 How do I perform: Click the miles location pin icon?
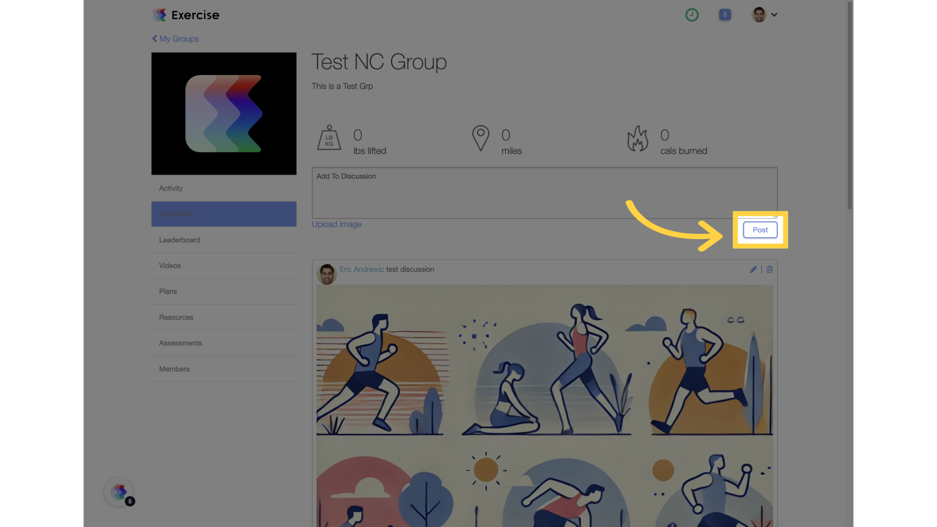[x=481, y=138]
